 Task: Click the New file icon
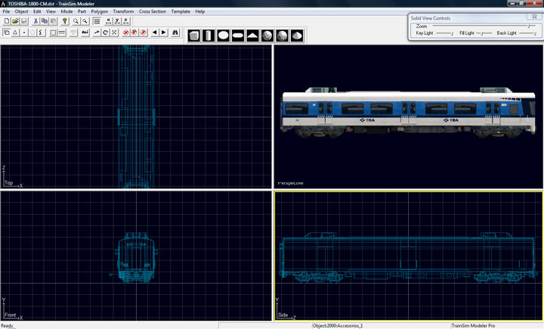[x=6, y=21]
